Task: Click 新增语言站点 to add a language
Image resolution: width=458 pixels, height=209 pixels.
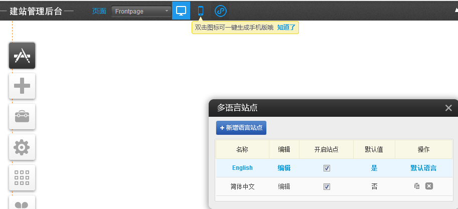Action: (x=241, y=128)
